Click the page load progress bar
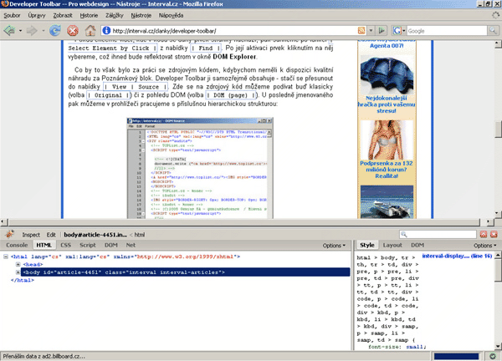This screenshot has height=361, width=502. click(456, 356)
